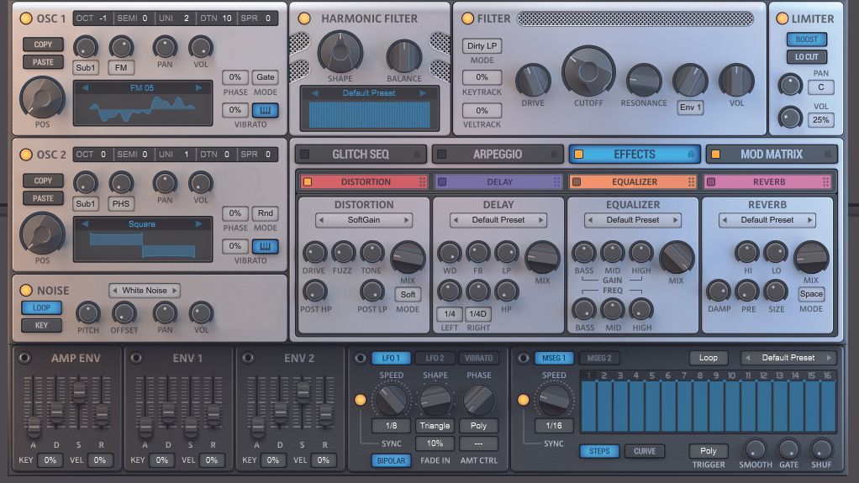Click next arrow on MSEG Default Preset
This screenshot has height=483, width=859.
(829, 358)
